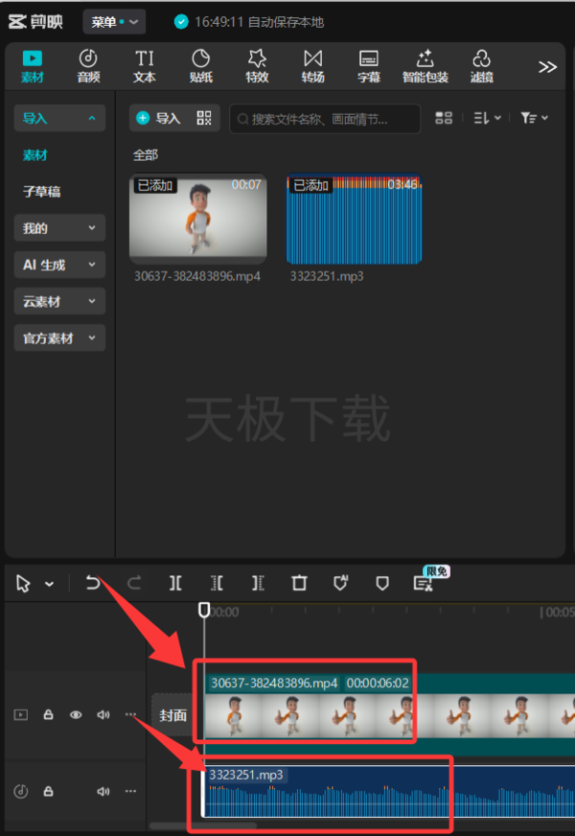The width and height of the screenshot is (575, 836).
Task: Open the 菜单 menu dropdown
Action: point(114,22)
